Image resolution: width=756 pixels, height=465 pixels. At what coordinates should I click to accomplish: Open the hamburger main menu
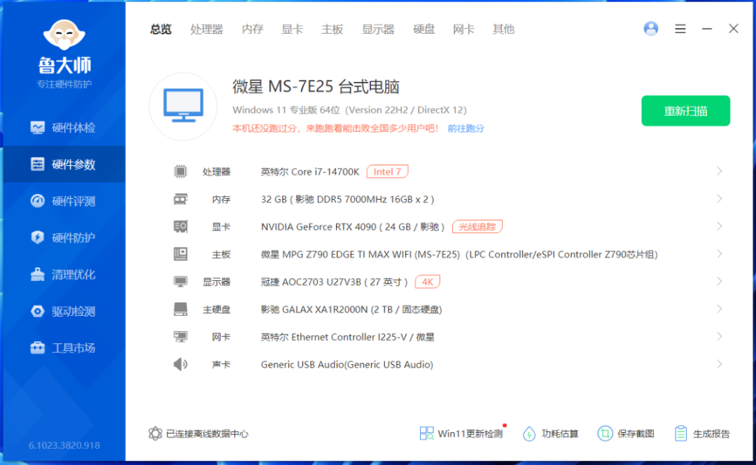tap(680, 29)
